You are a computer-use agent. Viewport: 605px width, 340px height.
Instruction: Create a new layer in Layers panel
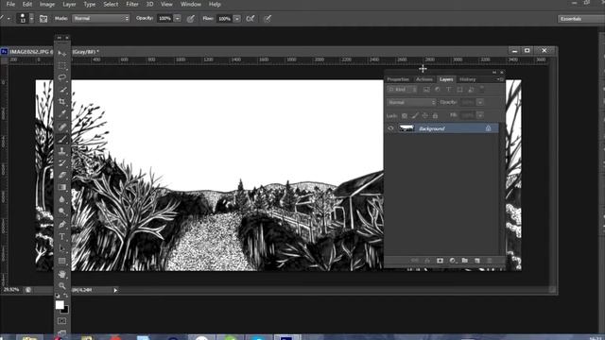click(x=477, y=261)
